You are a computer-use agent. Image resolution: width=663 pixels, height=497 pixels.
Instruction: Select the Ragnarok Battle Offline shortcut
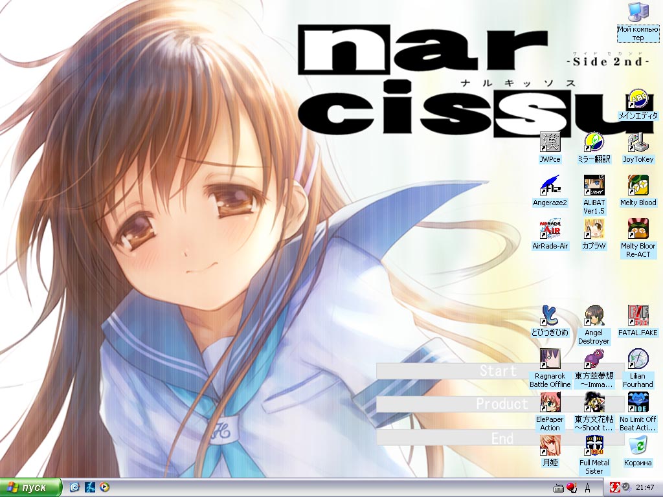(550, 368)
